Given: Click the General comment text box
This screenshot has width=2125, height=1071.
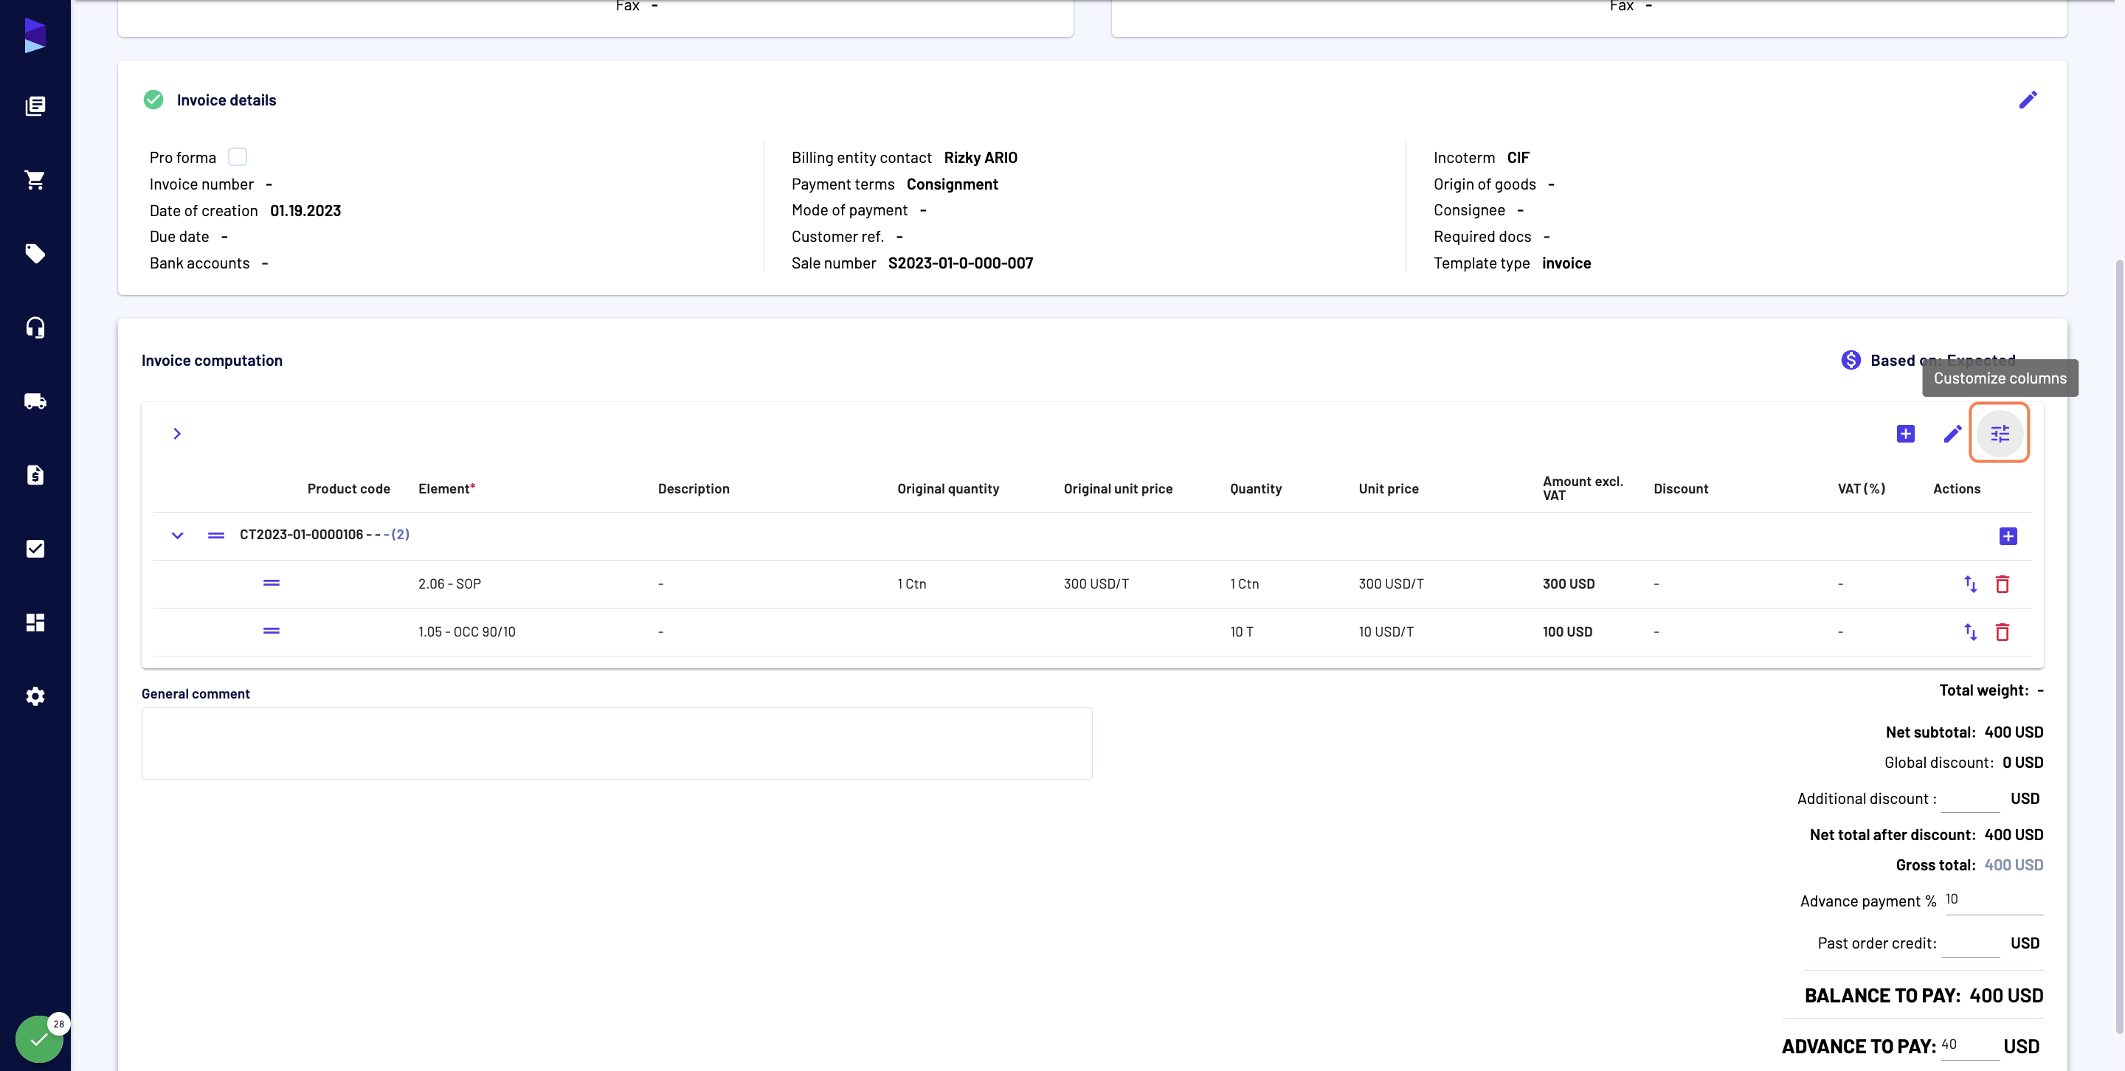Looking at the screenshot, I should tap(617, 744).
